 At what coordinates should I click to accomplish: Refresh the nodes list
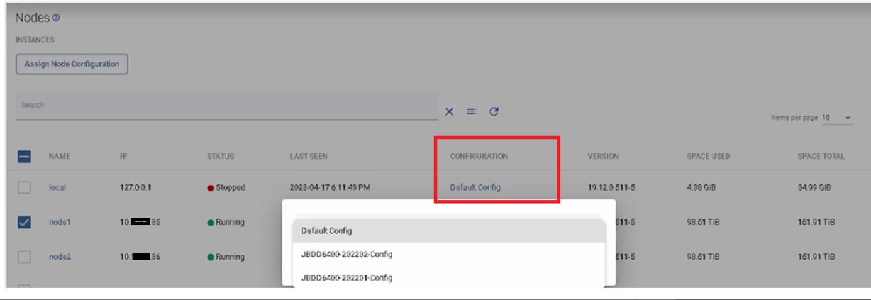[x=494, y=111]
